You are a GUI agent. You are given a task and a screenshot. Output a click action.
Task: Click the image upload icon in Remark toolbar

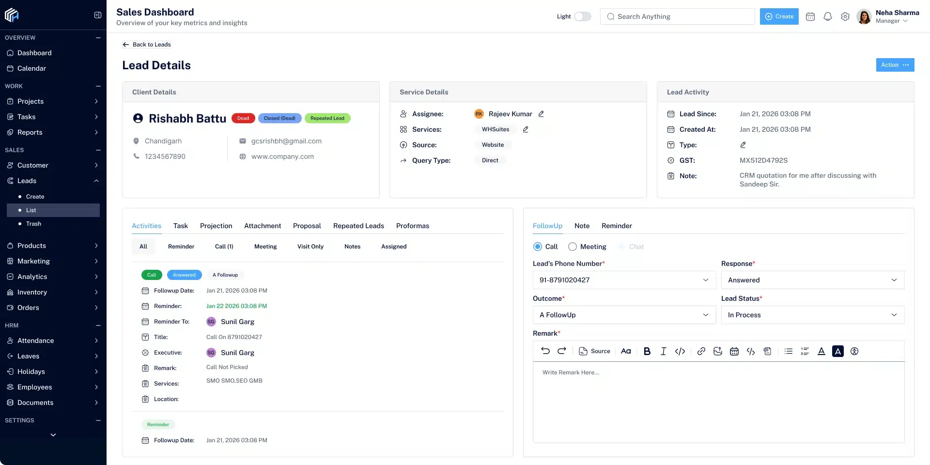tap(718, 351)
